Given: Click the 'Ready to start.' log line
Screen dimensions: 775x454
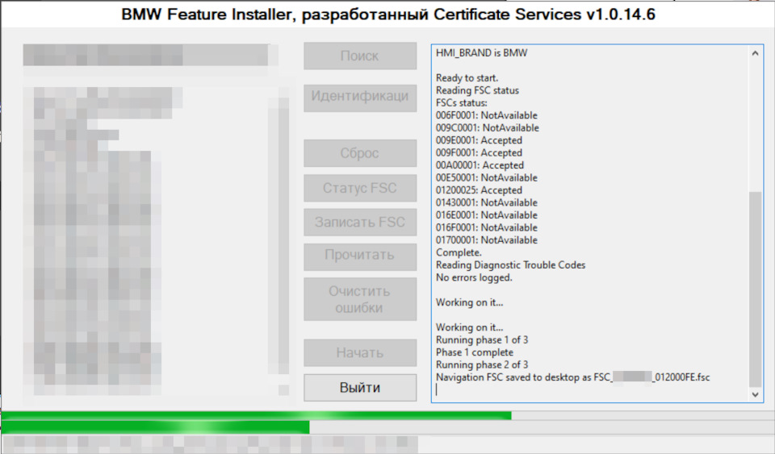Looking at the screenshot, I should (x=467, y=78).
